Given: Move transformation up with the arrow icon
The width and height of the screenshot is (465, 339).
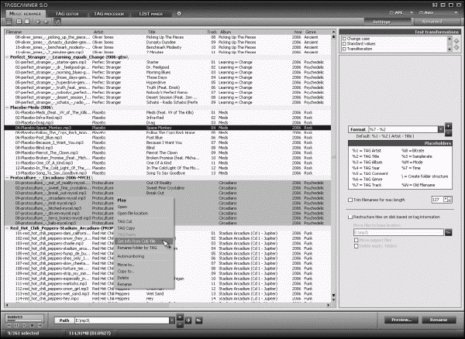Looking at the screenshot, I should 456,41.
